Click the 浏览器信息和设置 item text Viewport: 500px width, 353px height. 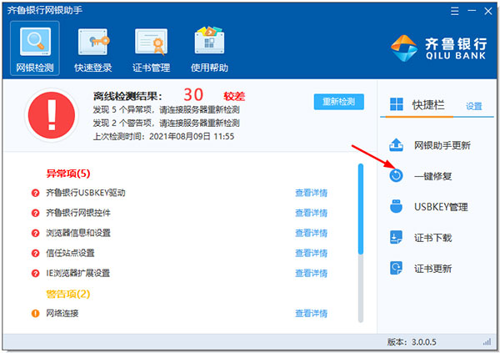coord(78,233)
